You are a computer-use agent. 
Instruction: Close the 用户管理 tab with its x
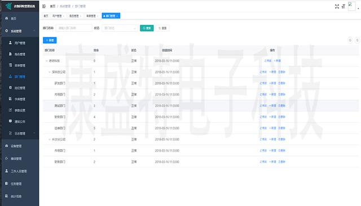point(64,16)
